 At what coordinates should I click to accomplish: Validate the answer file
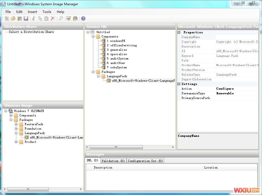pos(68,18)
